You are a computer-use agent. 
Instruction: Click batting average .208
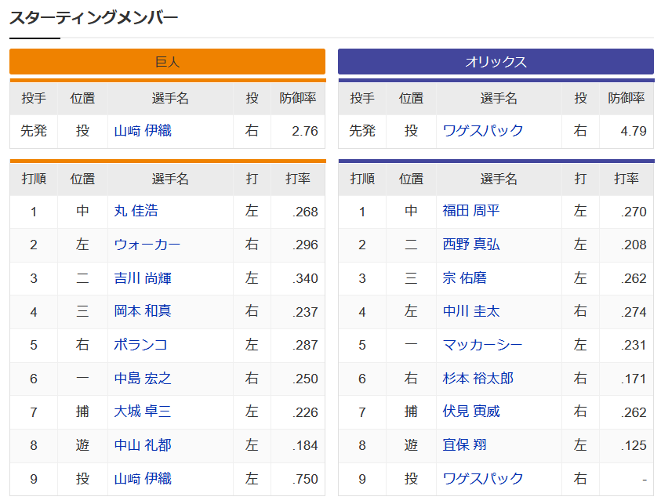click(x=634, y=245)
